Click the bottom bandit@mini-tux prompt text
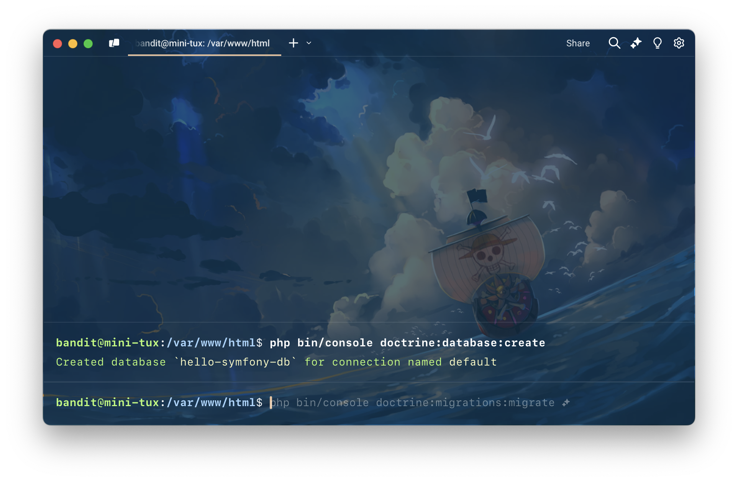Screen dimensions: 738x482 pyautogui.click(x=159, y=403)
